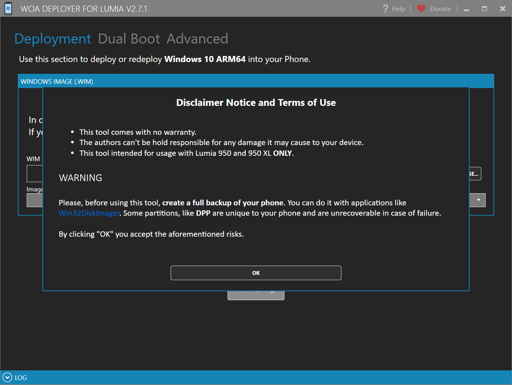Click the red heart Donate icon
This screenshot has height=385, width=512.
pyautogui.click(x=421, y=9)
